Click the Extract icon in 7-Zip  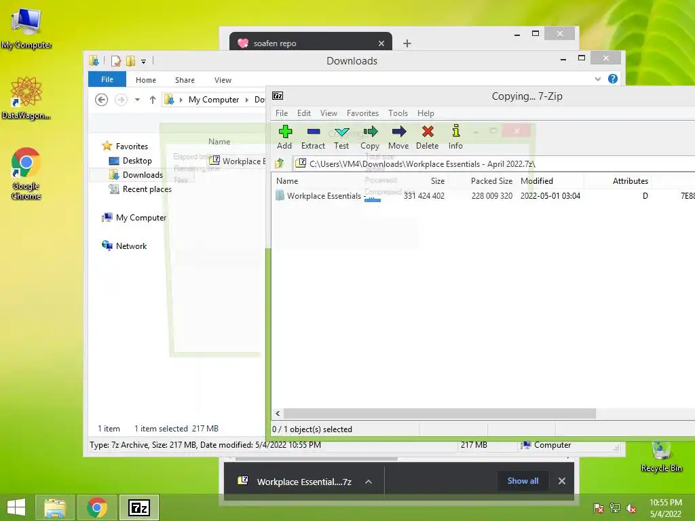pyautogui.click(x=313, y=137)
